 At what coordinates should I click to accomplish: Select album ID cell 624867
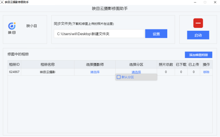tap(14, 72)
